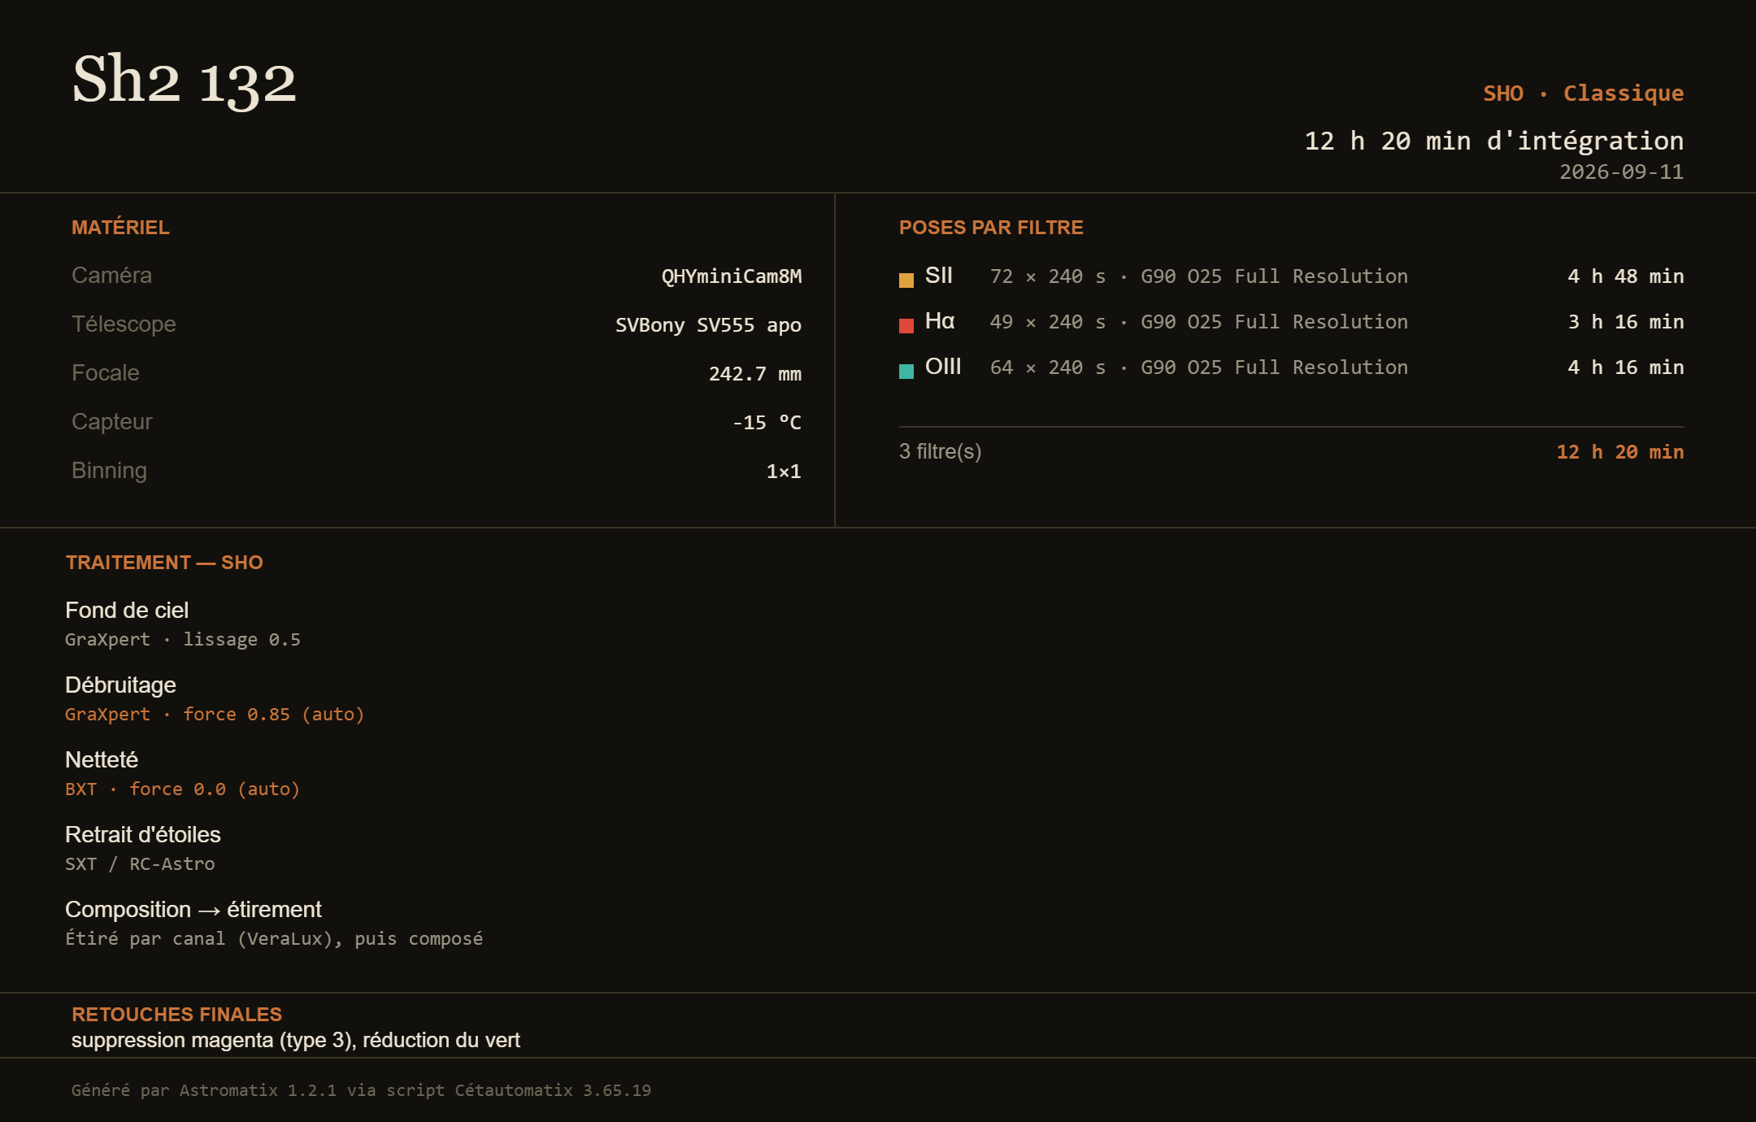Click the SVBony SV555 apo telescope value
This screenshot has width=1756, height=1122.
pos(708,325)
